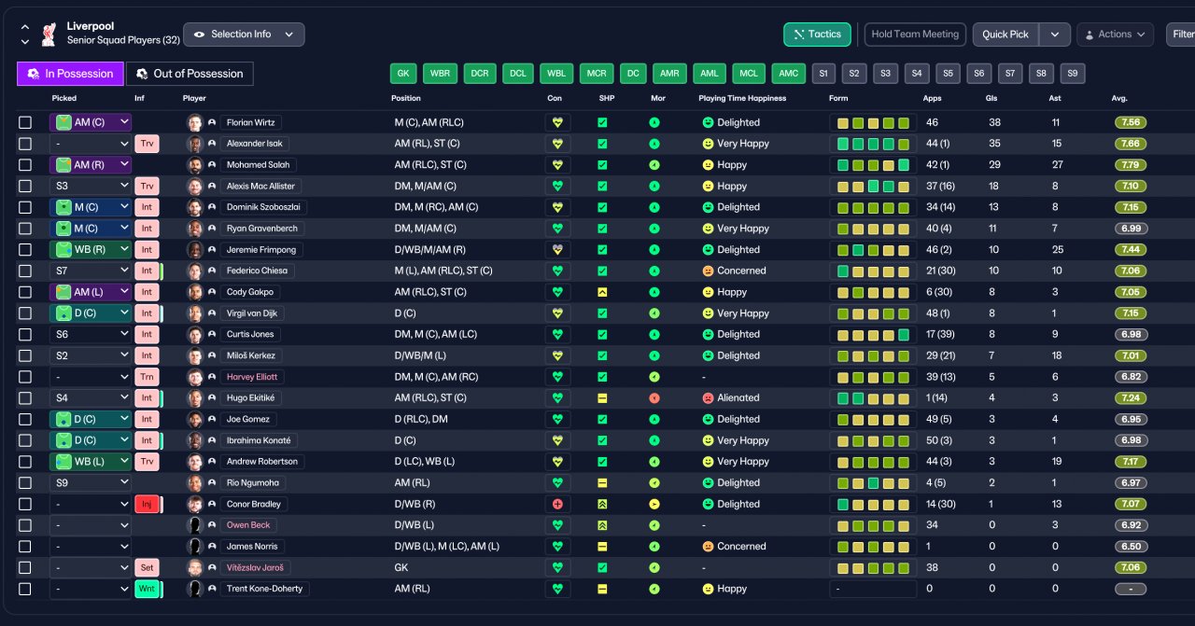Click sharpness icon for Hugo Ekitiké

click(602, 398)
